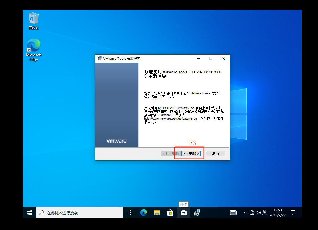Launch Microsoft Edge from the desktop

pyautogui.click(x=33, y=45)
